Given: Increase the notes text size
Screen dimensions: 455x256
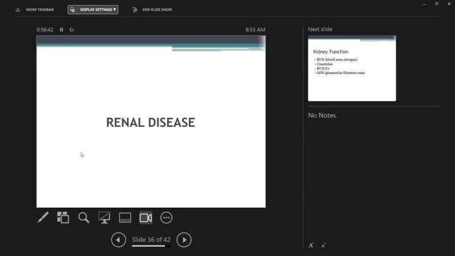Looking at the screenshot, I should point(311,245).
